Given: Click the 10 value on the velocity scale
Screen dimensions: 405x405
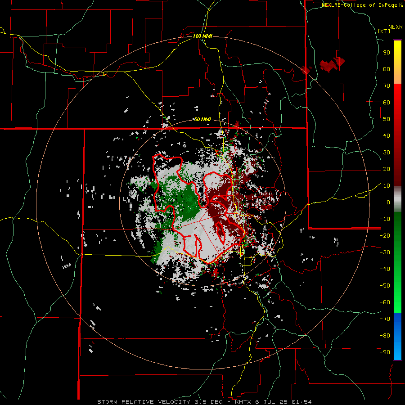Looking at the screenshot, I should [x=387, y=186].
